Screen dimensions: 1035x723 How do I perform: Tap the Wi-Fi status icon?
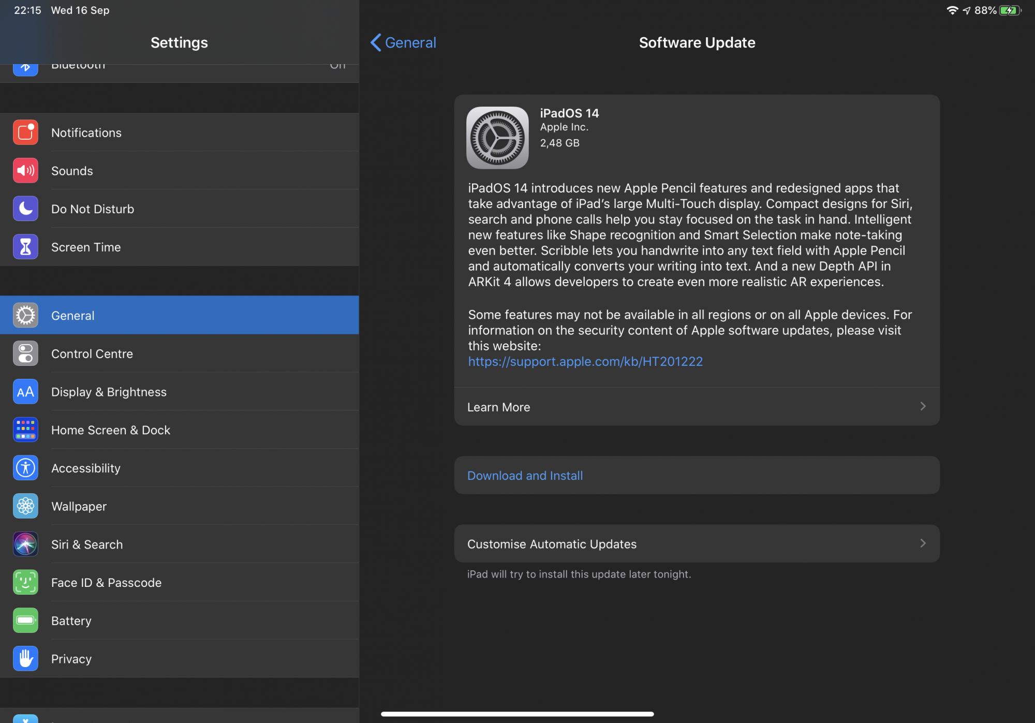952,10
